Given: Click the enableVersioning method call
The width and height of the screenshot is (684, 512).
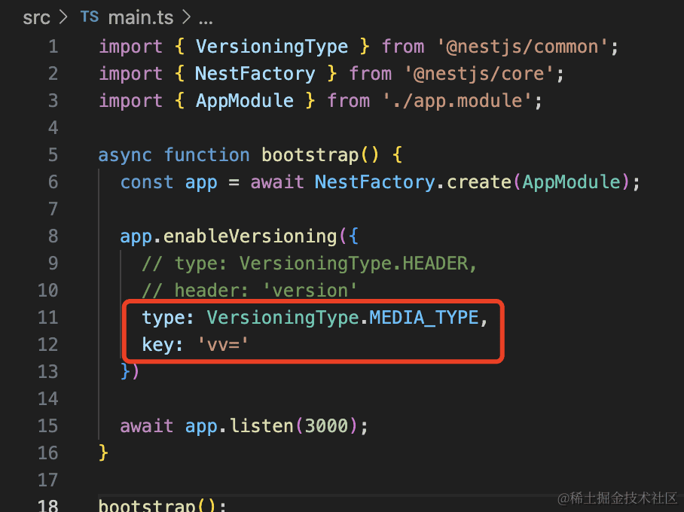Looking at the screenshot, I should pyautogui.click(x=250, y=236).
